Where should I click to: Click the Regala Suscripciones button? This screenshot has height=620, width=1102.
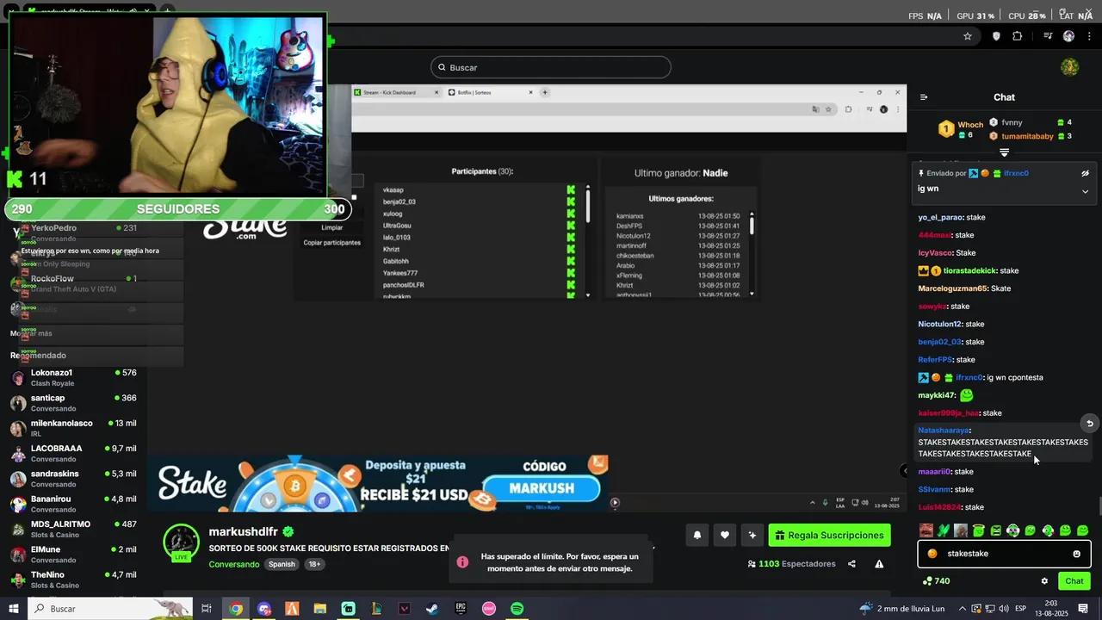pyautogui.click(x=829, y=535)
